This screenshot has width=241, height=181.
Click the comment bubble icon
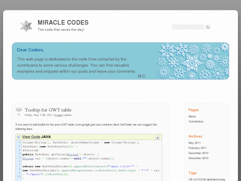(x=19, y=109)
